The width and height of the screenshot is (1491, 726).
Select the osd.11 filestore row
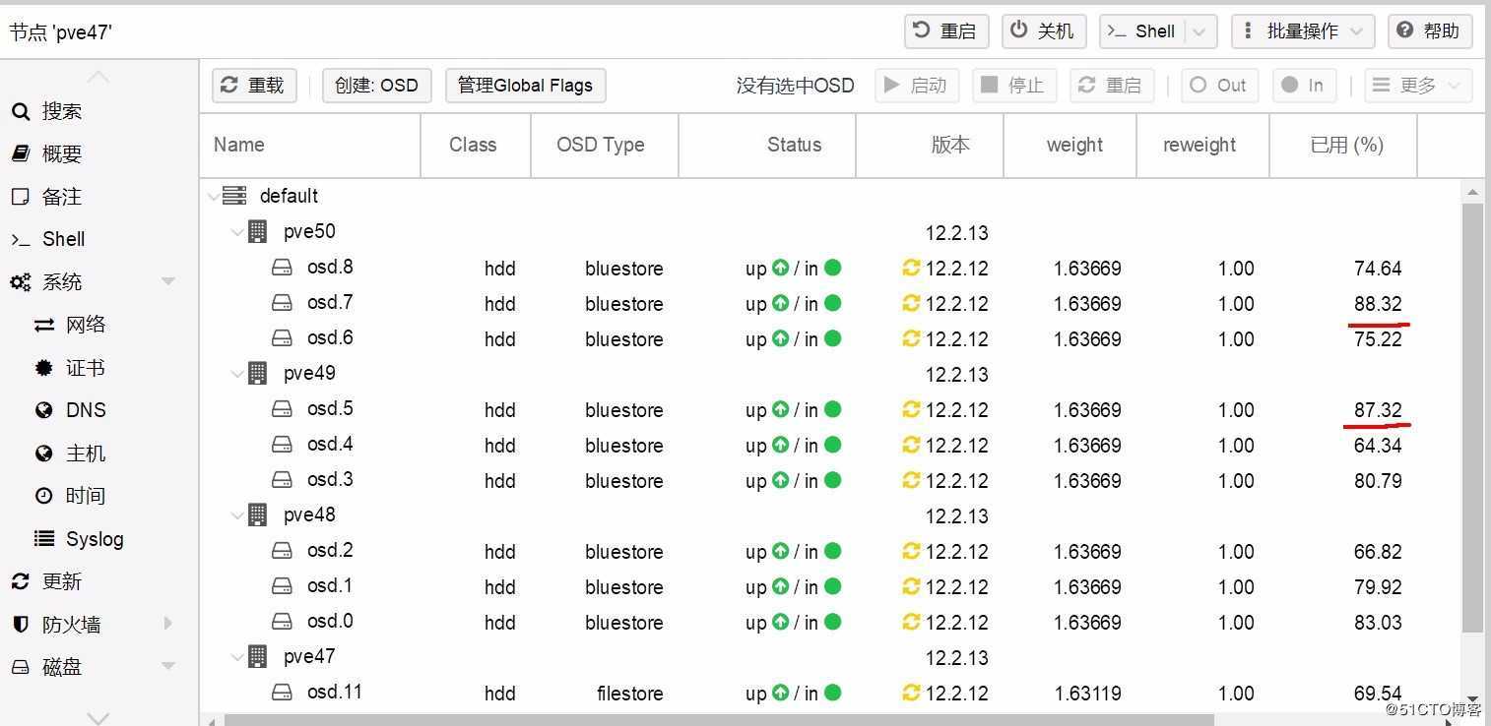pyautogui.click(x=830, y=693)
